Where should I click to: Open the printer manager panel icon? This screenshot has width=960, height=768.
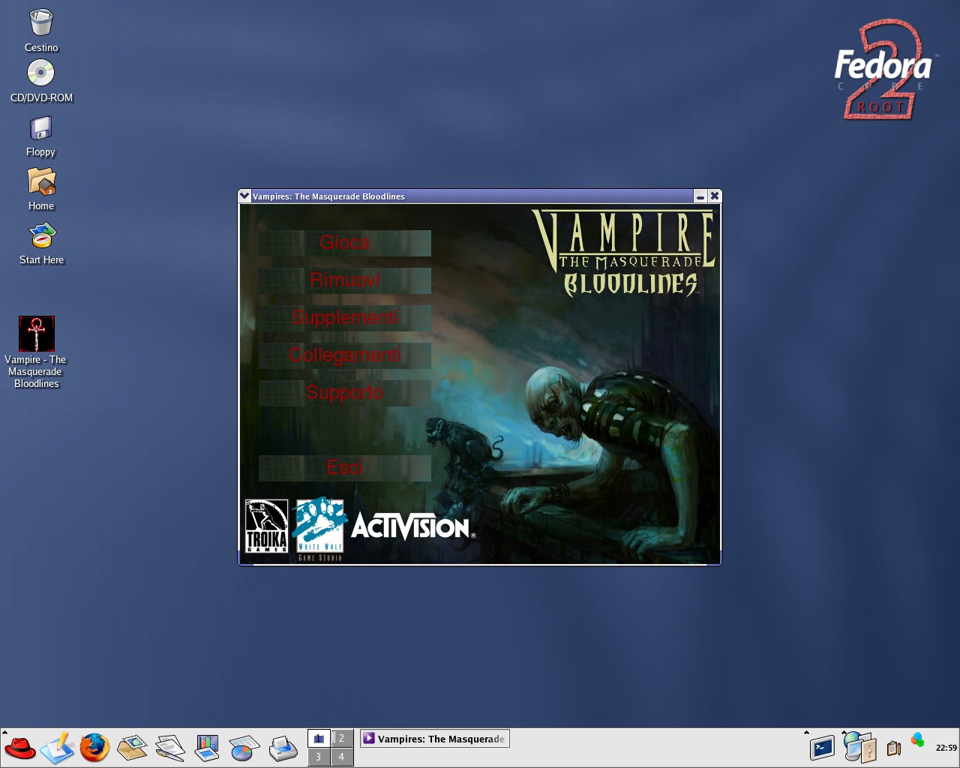tap(283, 748)
